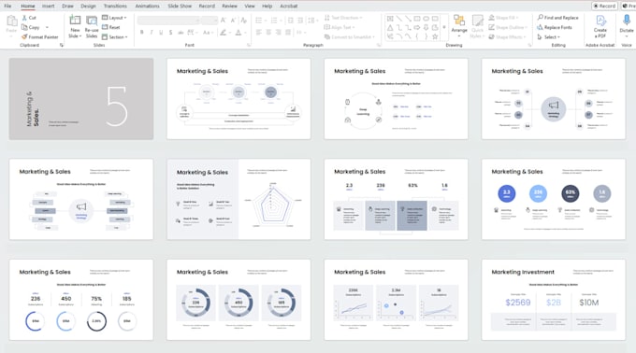Open the Layout dropdown

[114, 18]
